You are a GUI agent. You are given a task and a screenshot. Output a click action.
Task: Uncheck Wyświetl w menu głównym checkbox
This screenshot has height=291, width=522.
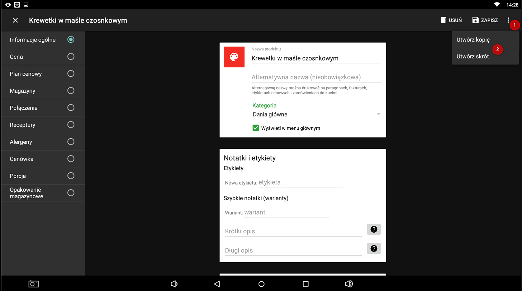tap(256, 128)
